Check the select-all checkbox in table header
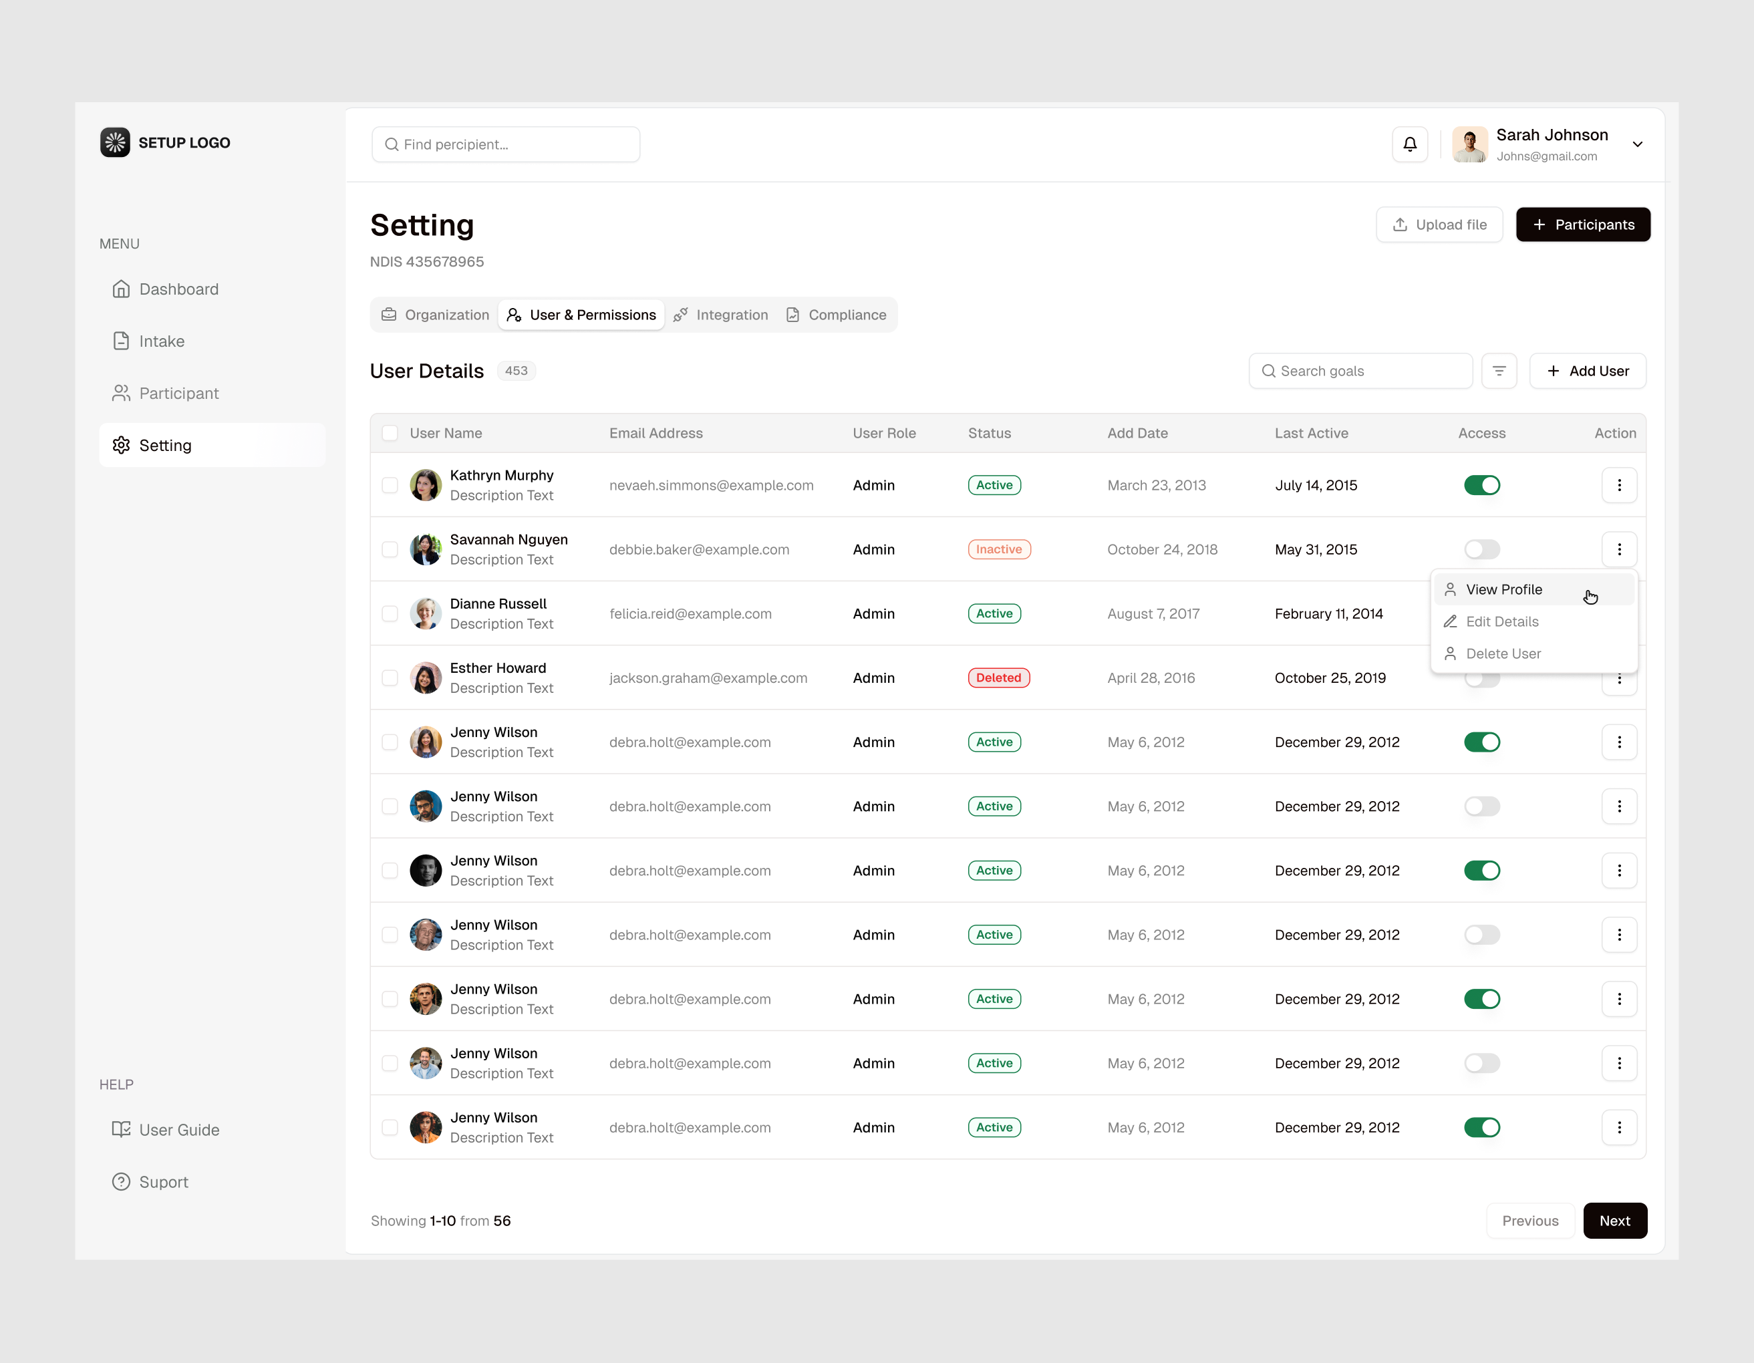Image resolution: width=1754 pixels, height=1363 pixels. point(390,433)
